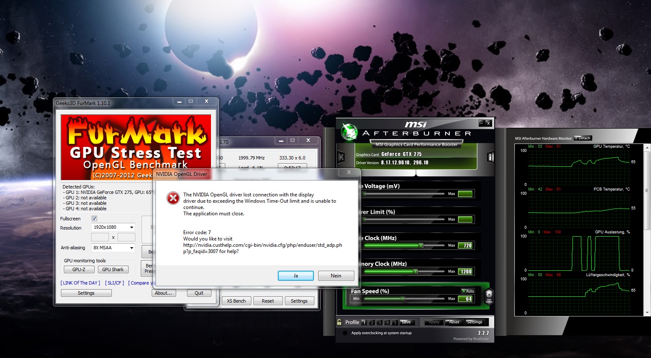This screenshot has width=651, height=358.
Task: Toggle the fan speed Auto button
Action: click(x=468, y=291)
